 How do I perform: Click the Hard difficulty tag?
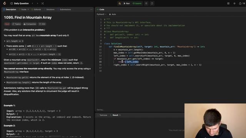click(7, 24)
